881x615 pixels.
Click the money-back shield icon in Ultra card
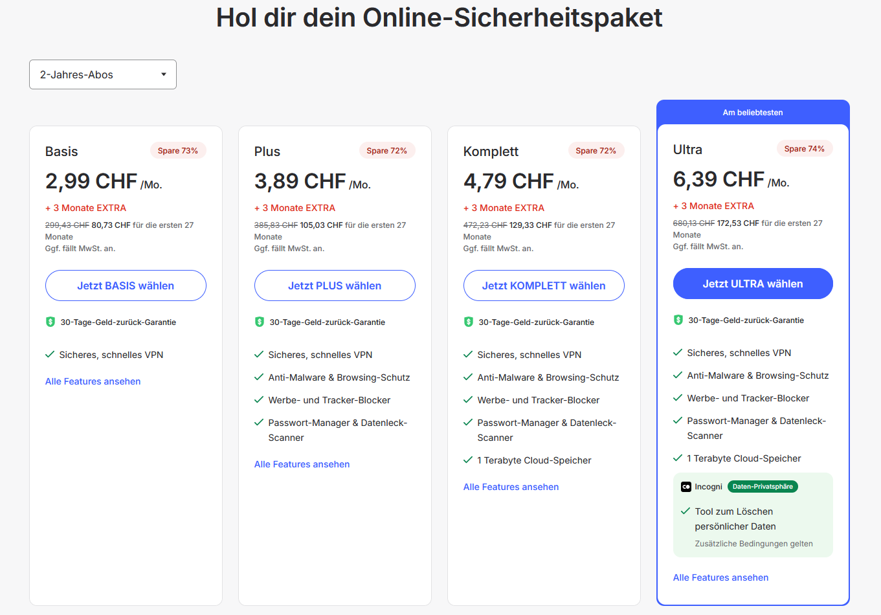click(678, 320)
